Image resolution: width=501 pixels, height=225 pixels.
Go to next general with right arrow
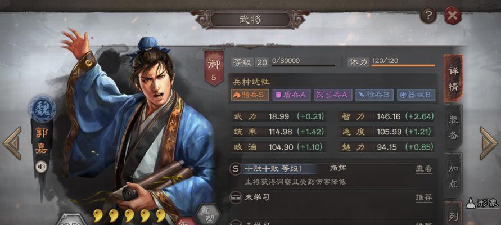[488, 143]
